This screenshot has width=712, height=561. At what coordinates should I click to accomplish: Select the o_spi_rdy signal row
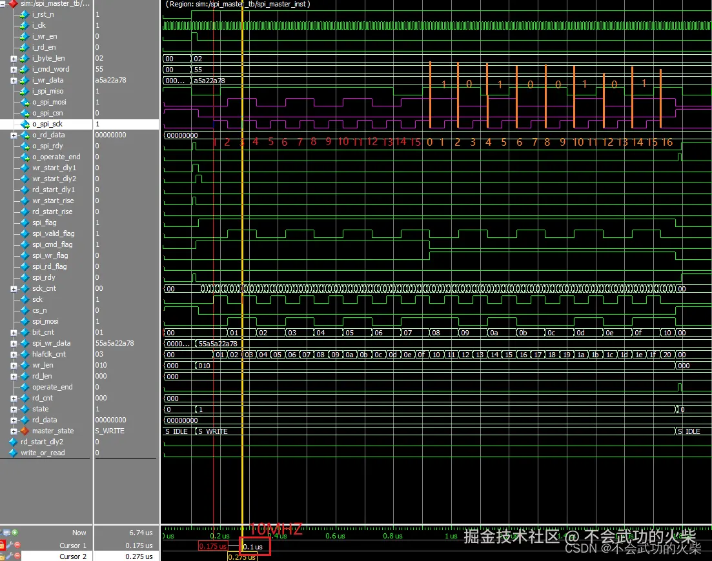[47, 146]
